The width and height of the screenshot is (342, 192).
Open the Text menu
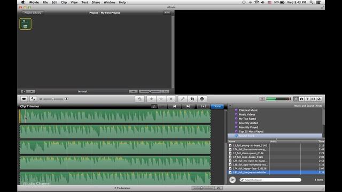(x=84, y=2)
